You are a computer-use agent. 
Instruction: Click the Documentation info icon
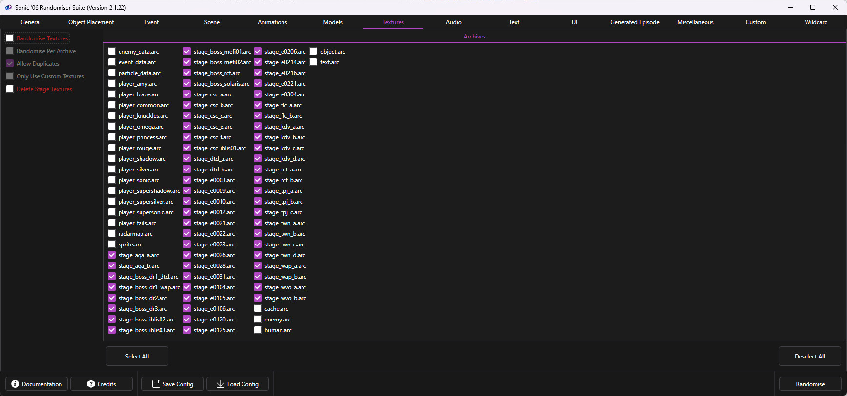[x=15, y=384]
